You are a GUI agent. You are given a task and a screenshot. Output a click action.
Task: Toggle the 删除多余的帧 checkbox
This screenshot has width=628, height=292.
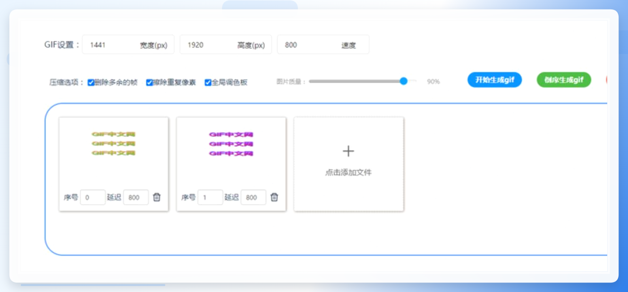tap(91, 82)
